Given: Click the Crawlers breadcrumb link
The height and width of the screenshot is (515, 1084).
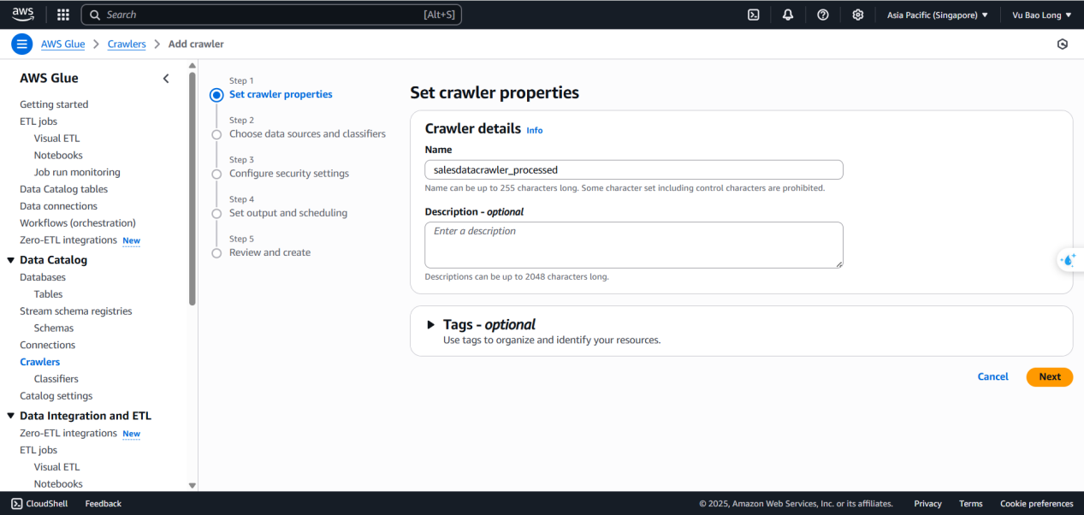Looking at the screenshot, I should (127, 44).
